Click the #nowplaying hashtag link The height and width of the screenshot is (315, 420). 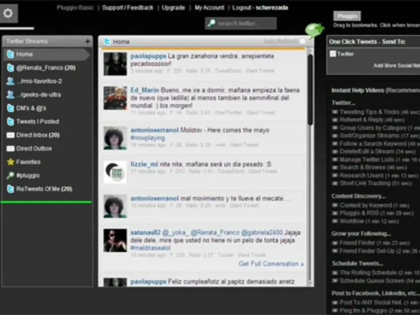coord(148,138)
